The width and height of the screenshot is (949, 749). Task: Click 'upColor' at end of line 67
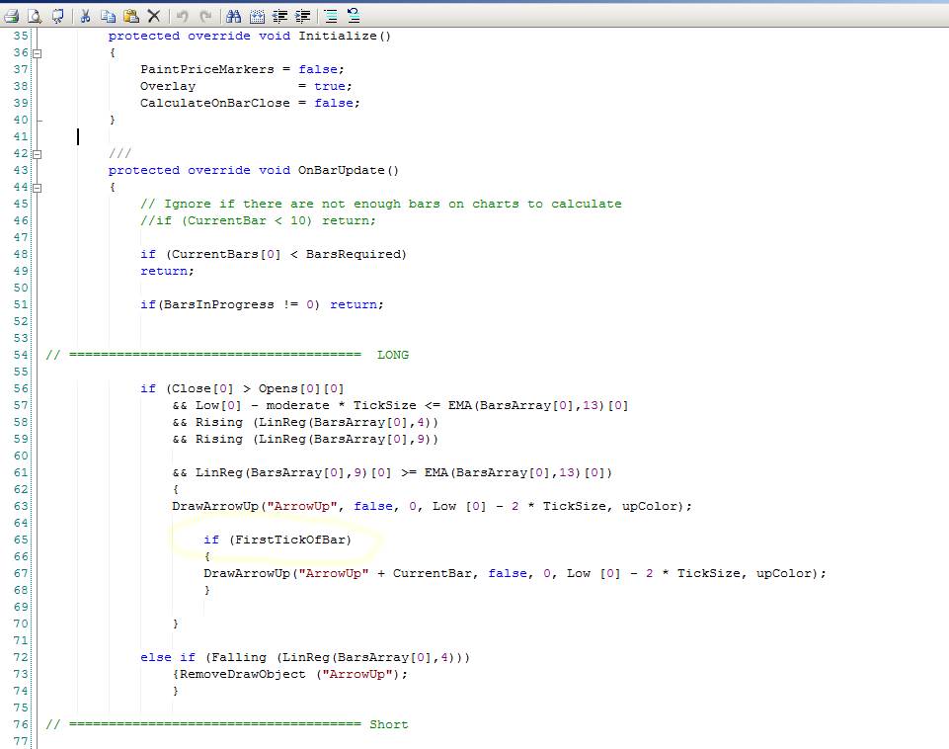tap(783, 573)
